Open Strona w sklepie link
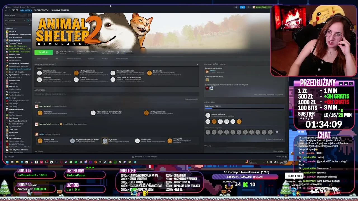Viewport: 358px width, 201px height. tap(43, 59)
